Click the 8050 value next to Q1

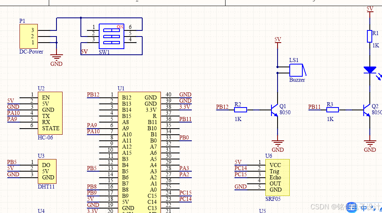click(x=285, y=112)
